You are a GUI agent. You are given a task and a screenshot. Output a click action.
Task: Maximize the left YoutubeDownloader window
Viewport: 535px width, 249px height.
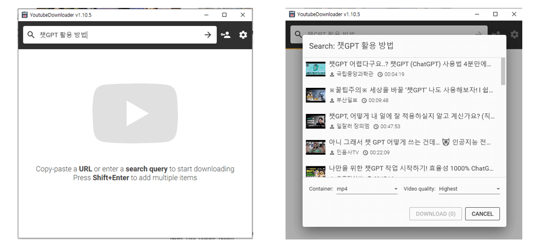pyautogui.click(x=224, y=15)
